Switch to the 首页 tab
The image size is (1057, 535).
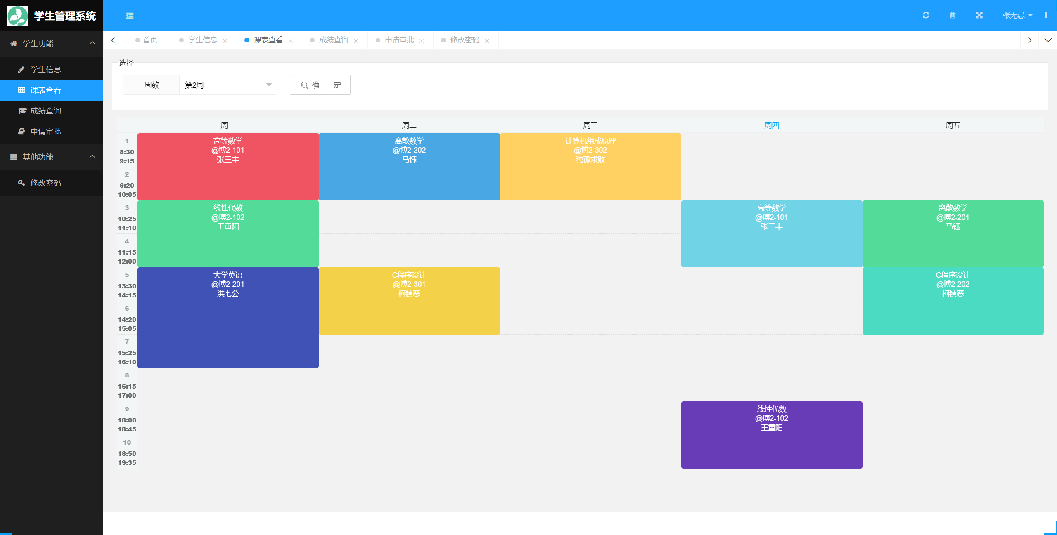[x=149, y=40]
